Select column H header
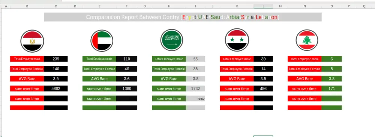 [169, 6]
